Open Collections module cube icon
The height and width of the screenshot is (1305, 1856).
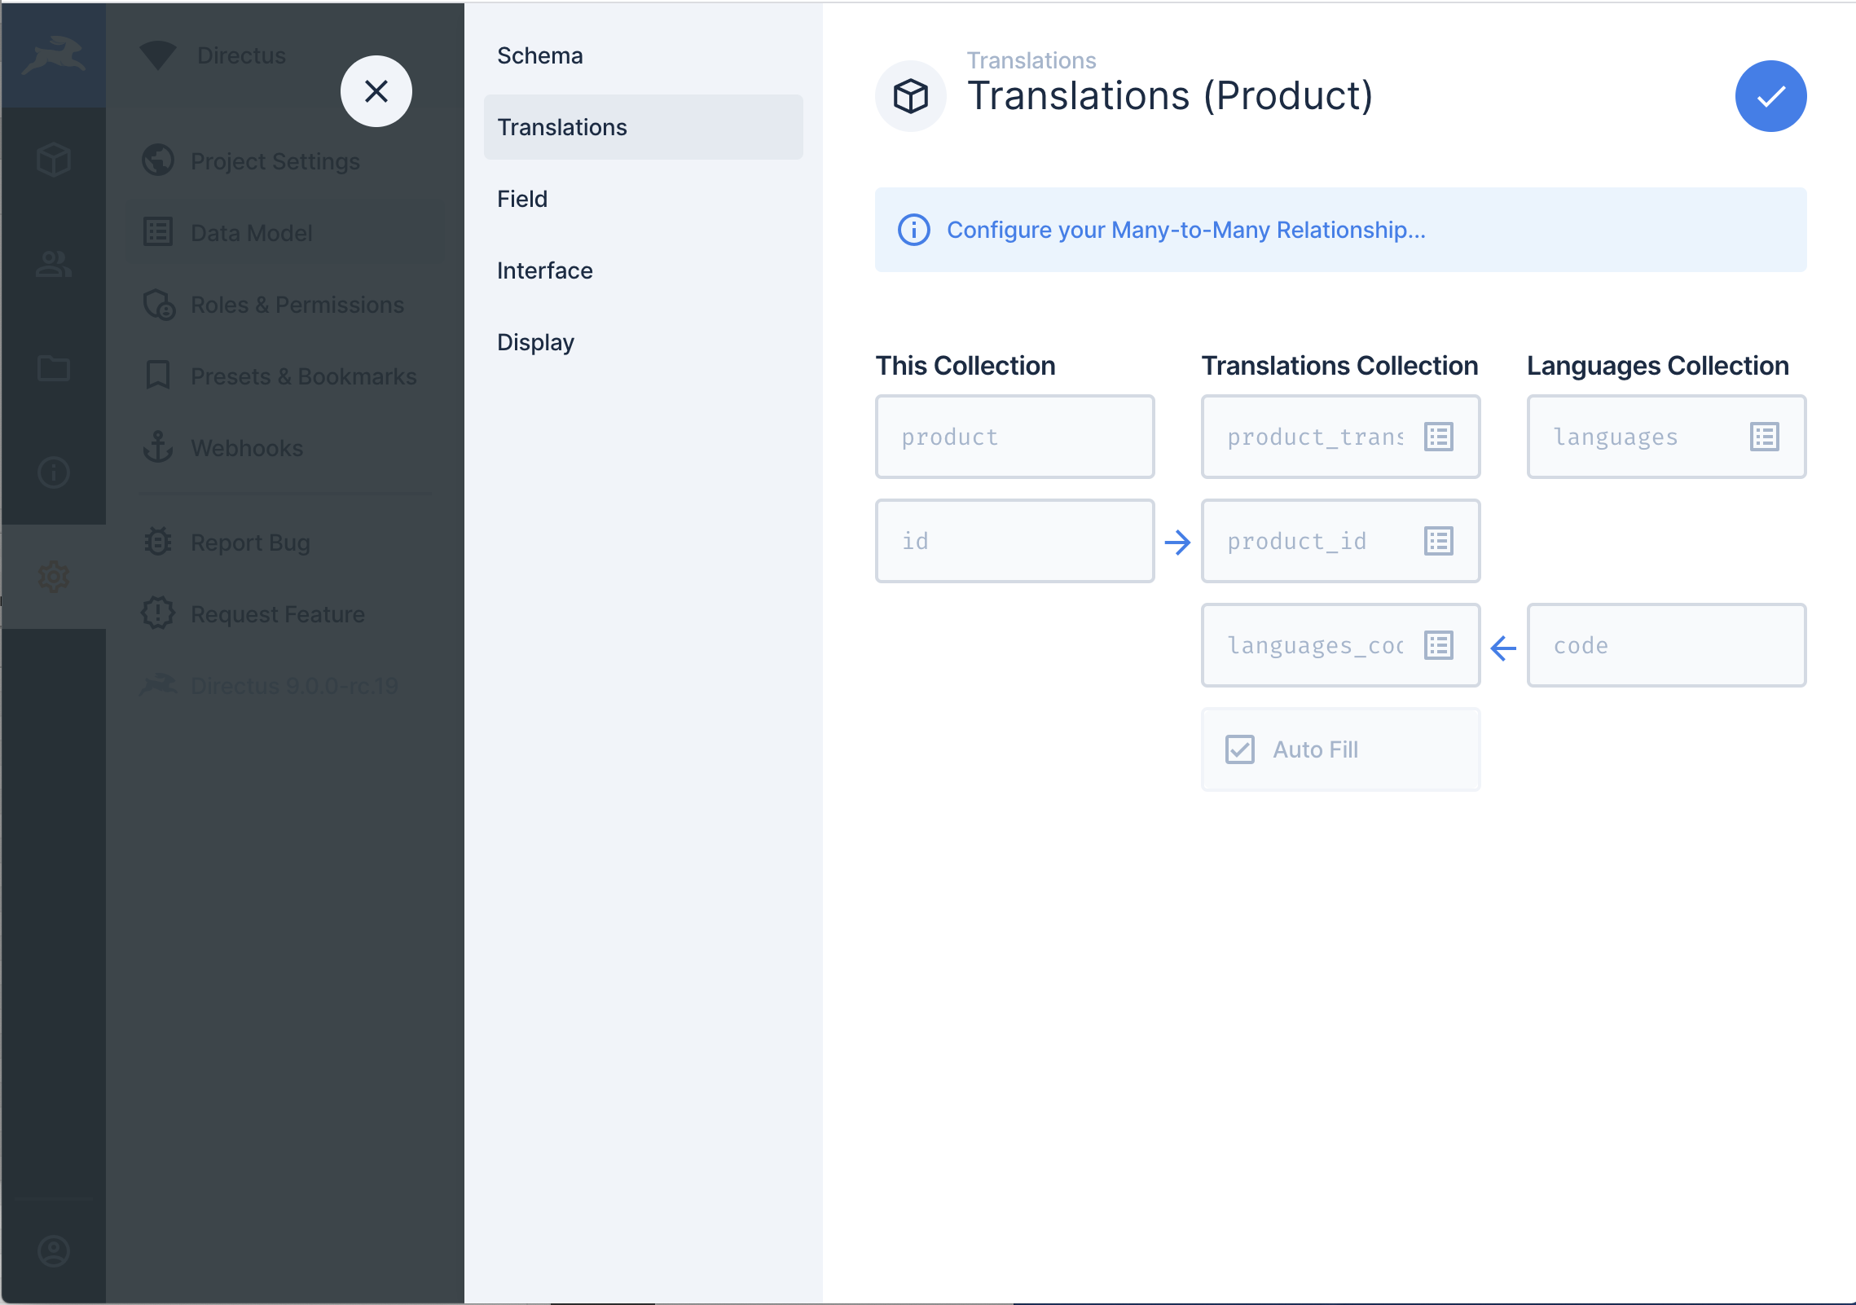click(x=54, y=160)
